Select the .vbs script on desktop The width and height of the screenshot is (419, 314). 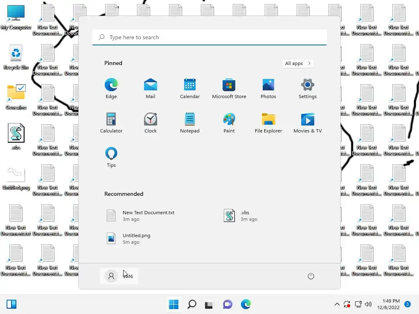(16, 137)
